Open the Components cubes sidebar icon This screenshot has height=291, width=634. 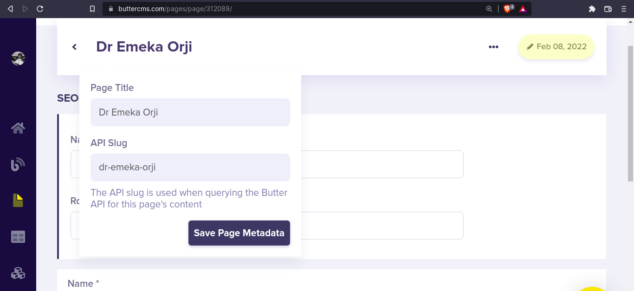(x=18, y=273)
